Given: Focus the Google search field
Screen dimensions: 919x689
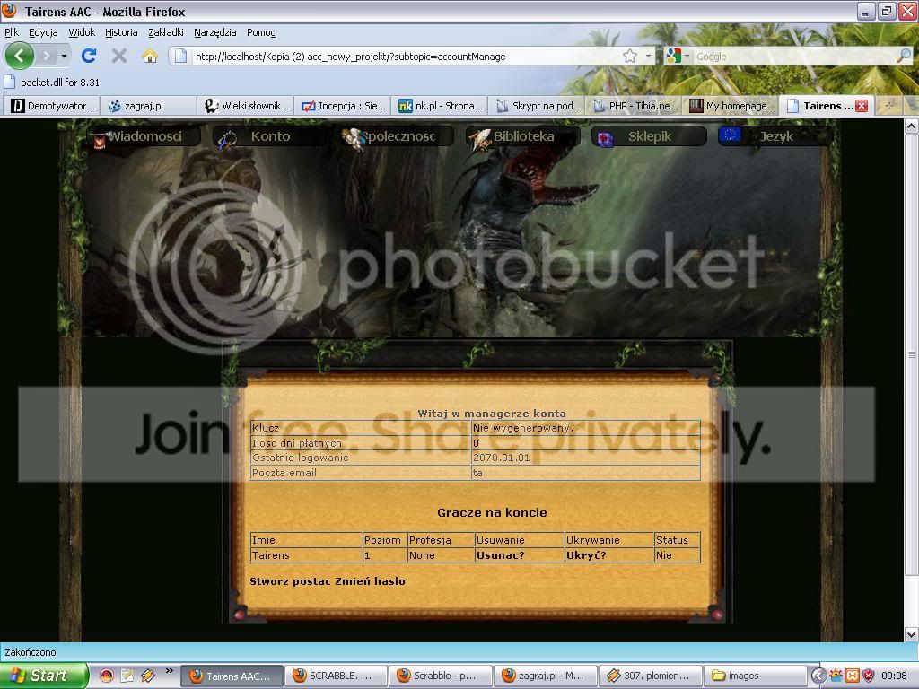Looking at the screenshot, I should [x=793, y=57].
